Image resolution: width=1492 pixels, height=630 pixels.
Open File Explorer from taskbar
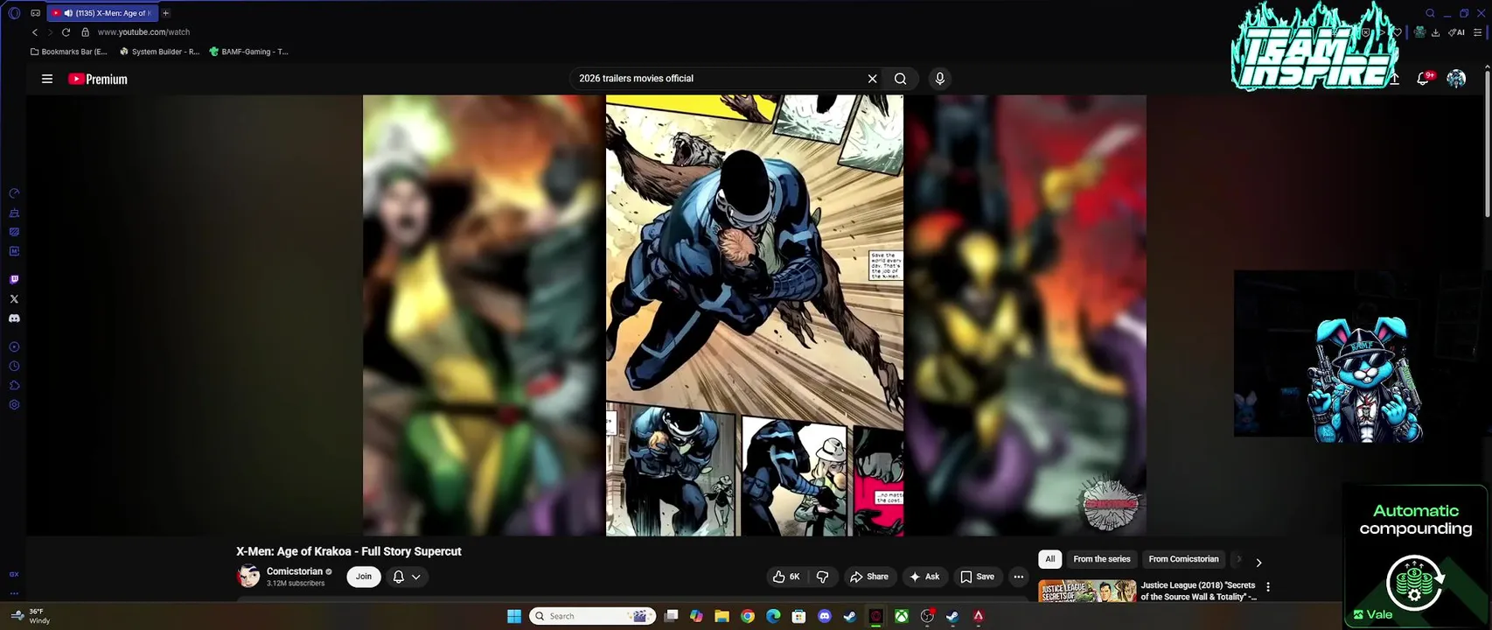722,616
